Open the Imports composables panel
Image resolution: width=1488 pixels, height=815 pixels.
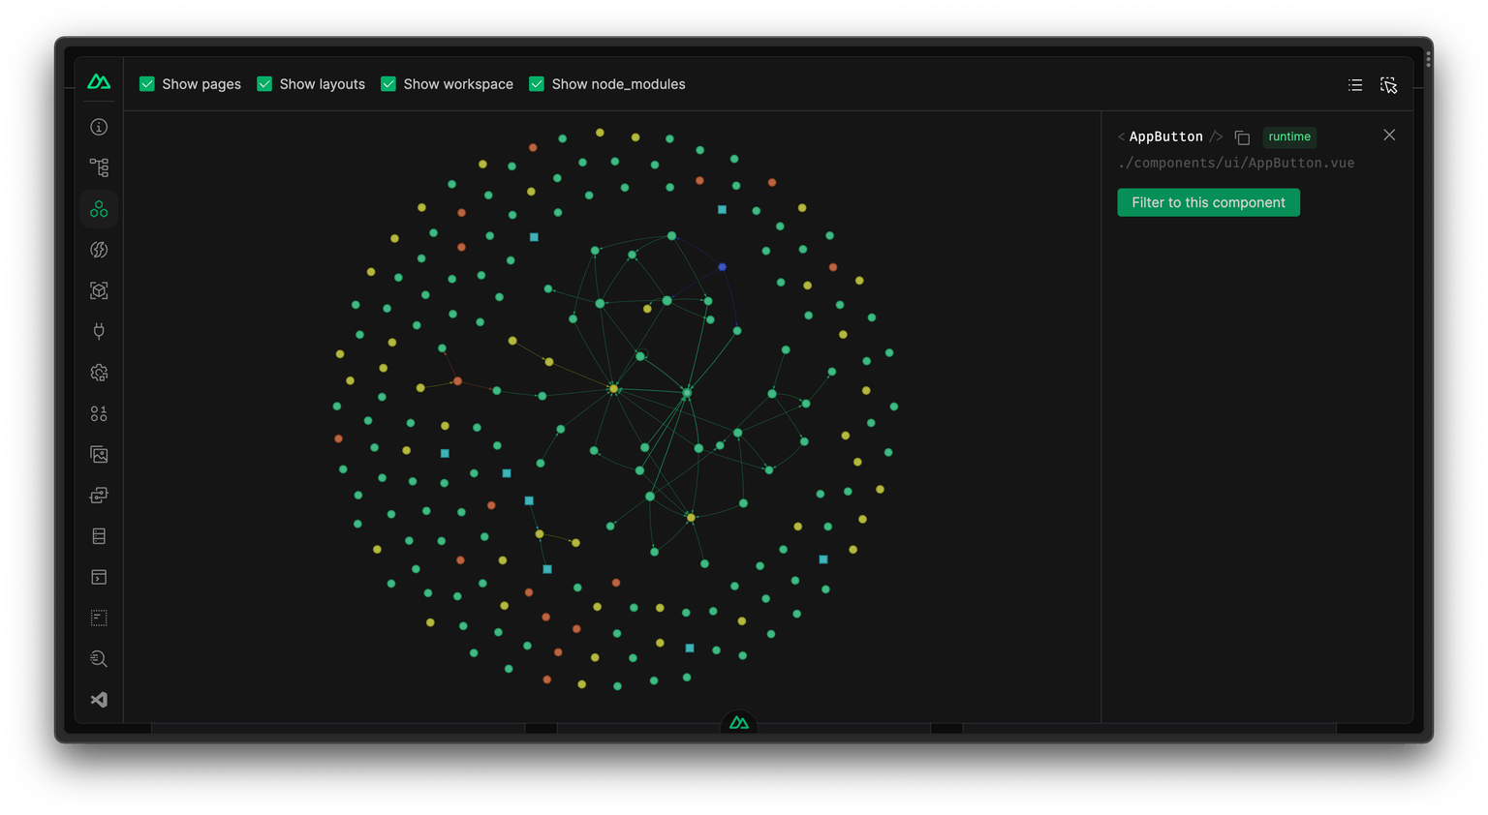tap(98, 249)
